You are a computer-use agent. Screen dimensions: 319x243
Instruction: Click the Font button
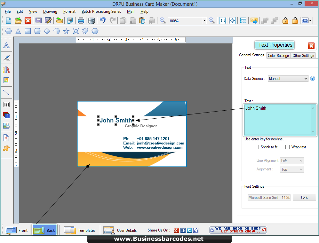pyautogui.click(x=304, y=197)
